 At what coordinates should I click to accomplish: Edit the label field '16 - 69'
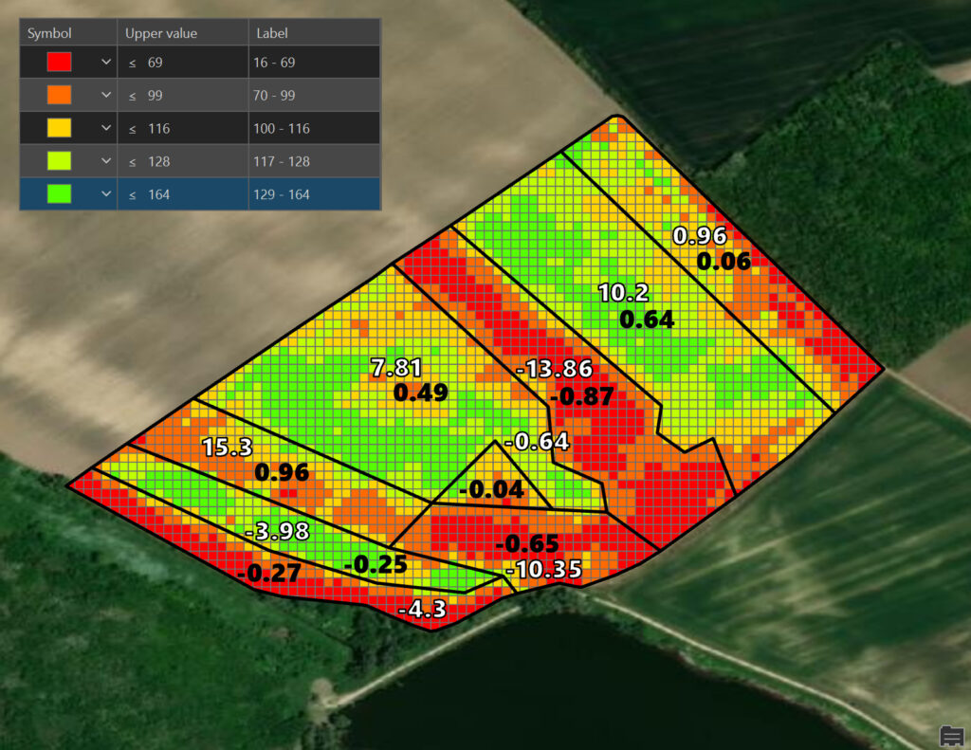[313, 63]
